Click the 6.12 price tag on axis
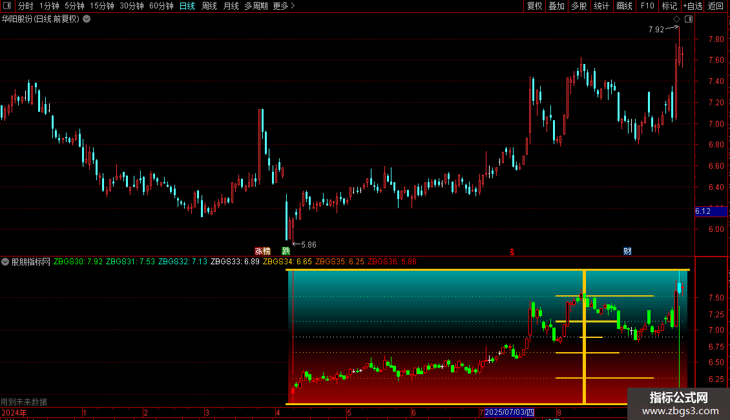Image resolution: width=730 pixels, height=420 pixels. [711, 211]
